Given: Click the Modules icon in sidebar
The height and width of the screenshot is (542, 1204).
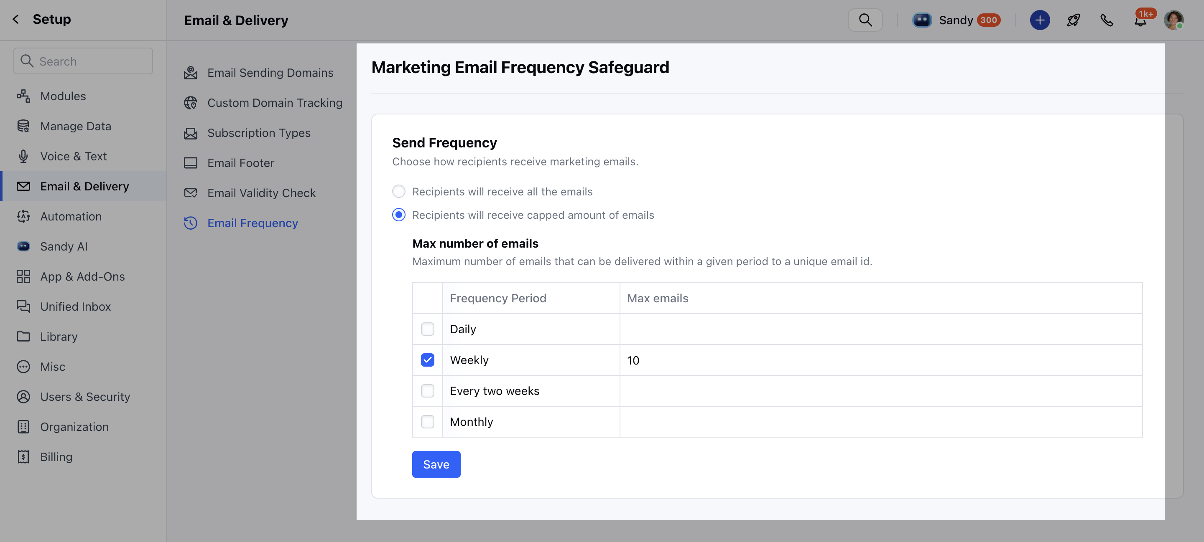Looking at the screenshot, I should click(23, 96).
